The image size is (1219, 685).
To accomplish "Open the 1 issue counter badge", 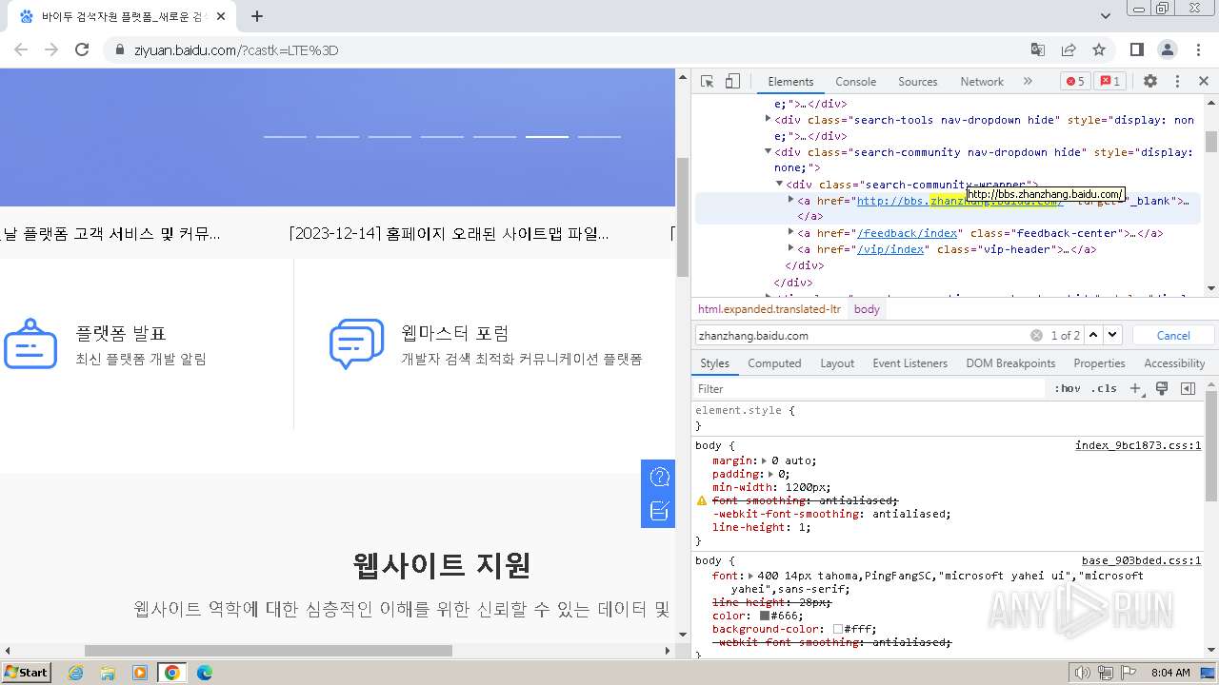I will click(1110, 82).
